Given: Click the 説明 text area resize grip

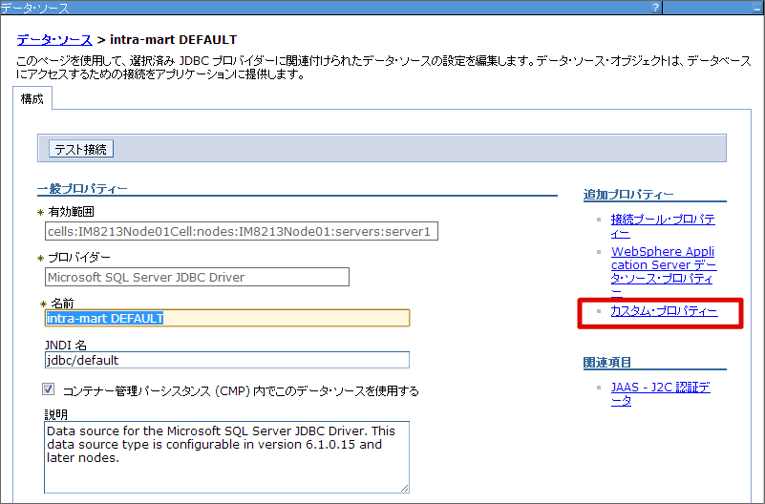Looking at the screenshot, I should 404,489.
